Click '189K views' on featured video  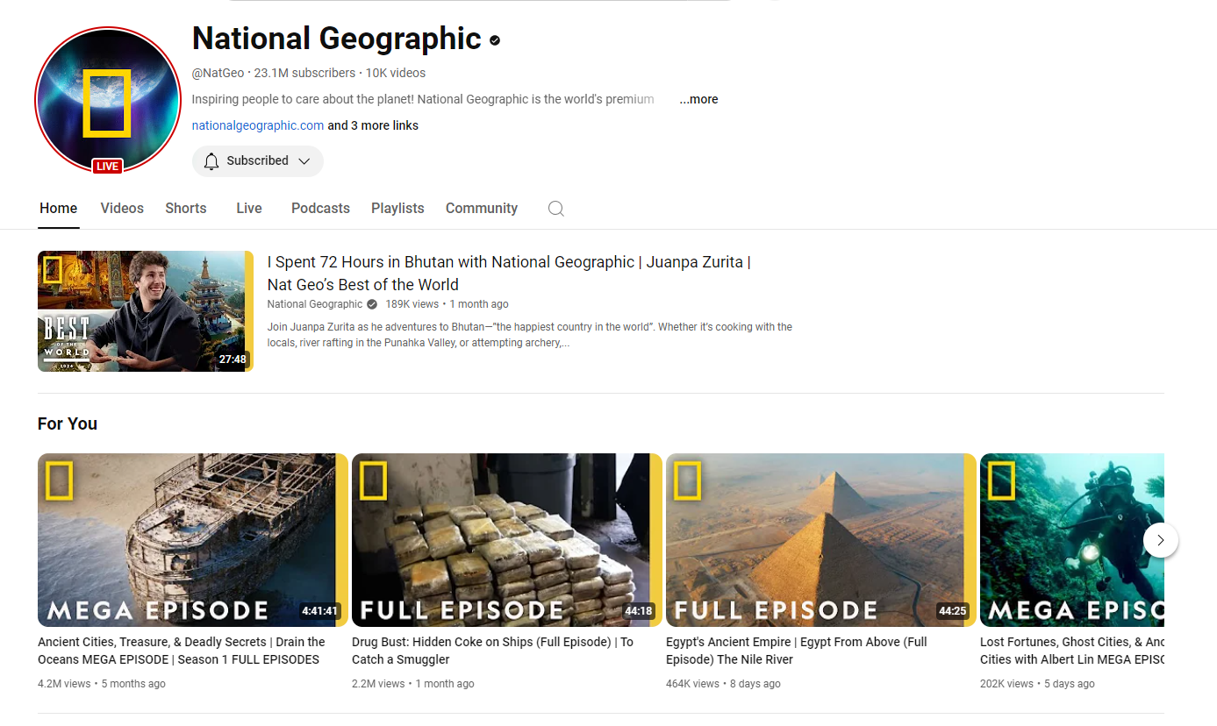pyautogui.click(x=412, y=304)
